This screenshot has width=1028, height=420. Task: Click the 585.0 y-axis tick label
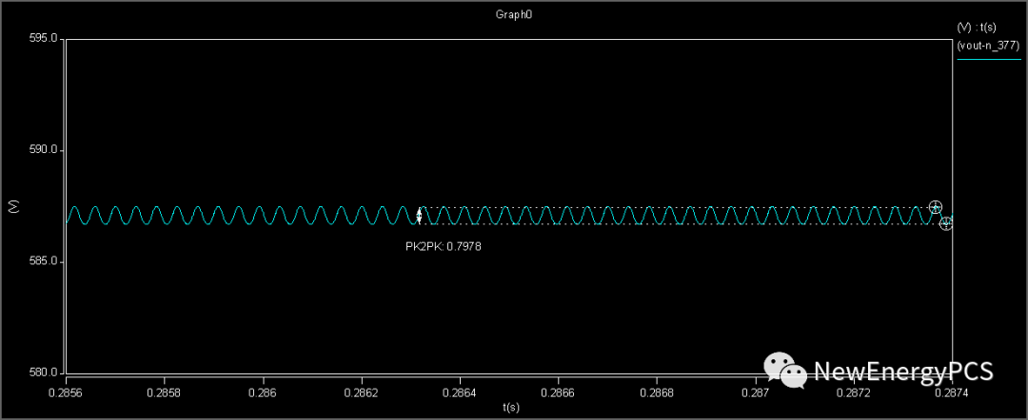45,261
